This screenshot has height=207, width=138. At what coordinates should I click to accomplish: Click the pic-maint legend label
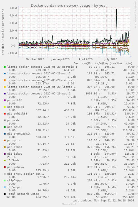(x=15, y=127)
